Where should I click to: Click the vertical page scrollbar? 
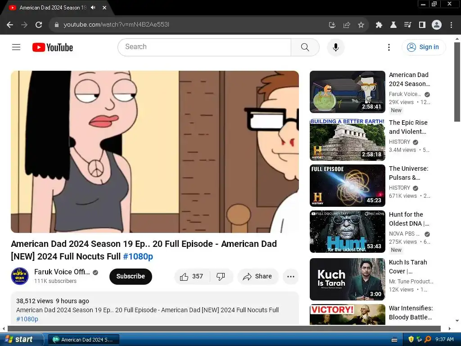point(457,82)
